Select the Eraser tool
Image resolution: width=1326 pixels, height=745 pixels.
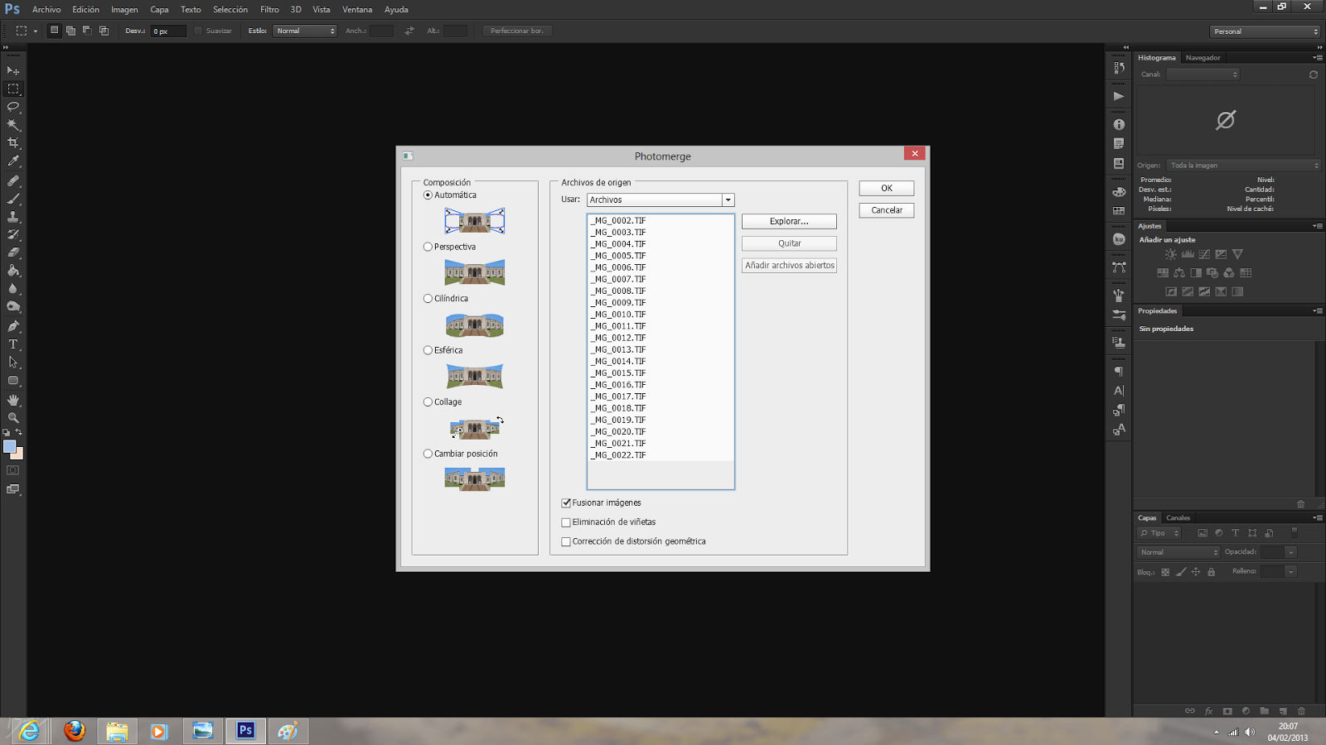pyautogui.click(x=13, y=252)
